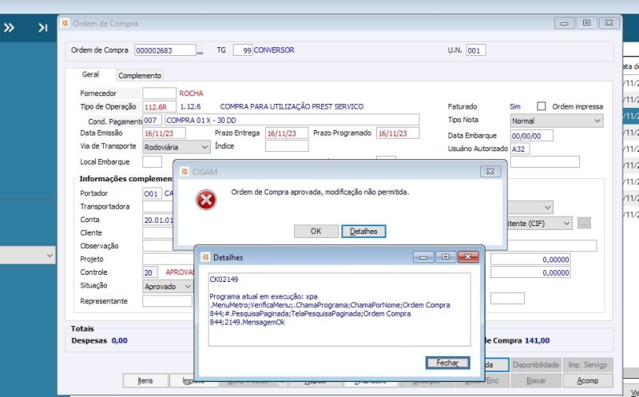The height and width of the screenshot is (397, 639).
Task: Click the Portador code field 001
Action: coord(152,193)
